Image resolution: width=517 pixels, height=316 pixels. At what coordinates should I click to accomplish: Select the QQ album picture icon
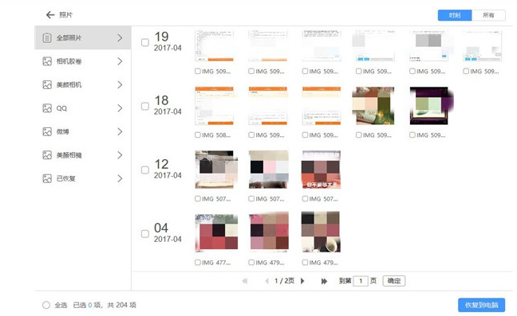(x=47, y=108)
